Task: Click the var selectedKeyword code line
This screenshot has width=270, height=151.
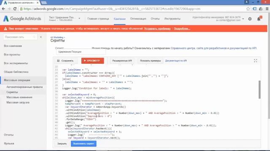Action: (79, 94)
